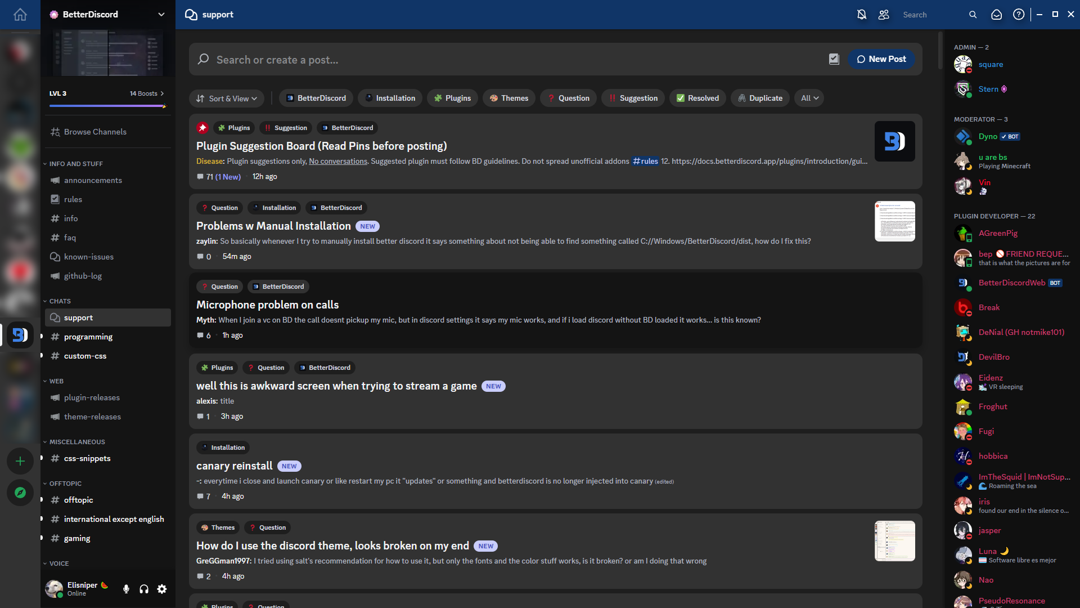Open the #rules link in pinned post
The image size is (1080, 608).
(x=645, y=161)
